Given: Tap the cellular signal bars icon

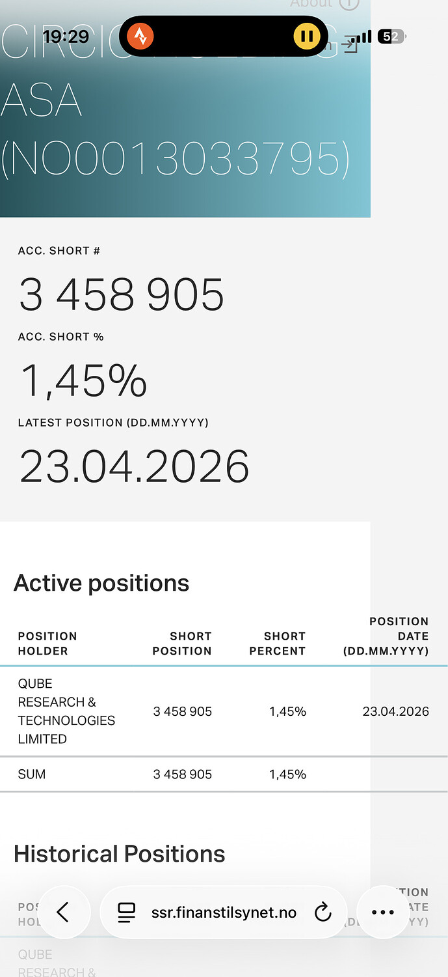Looking at the screenshot, I should 366,36.
